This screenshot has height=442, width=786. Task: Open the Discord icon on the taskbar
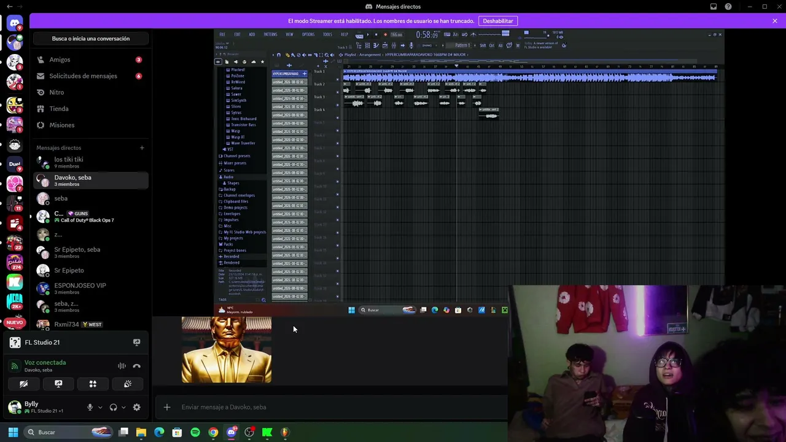pyautogui.click(x=231, y=432)
